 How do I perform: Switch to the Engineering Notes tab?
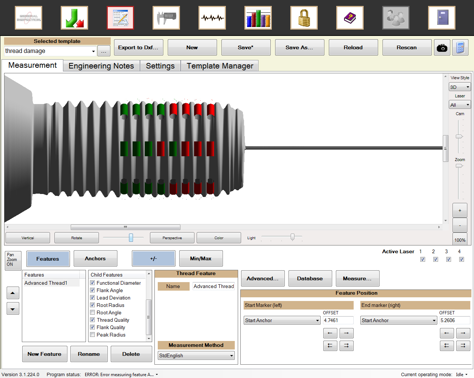coord(101,66)
